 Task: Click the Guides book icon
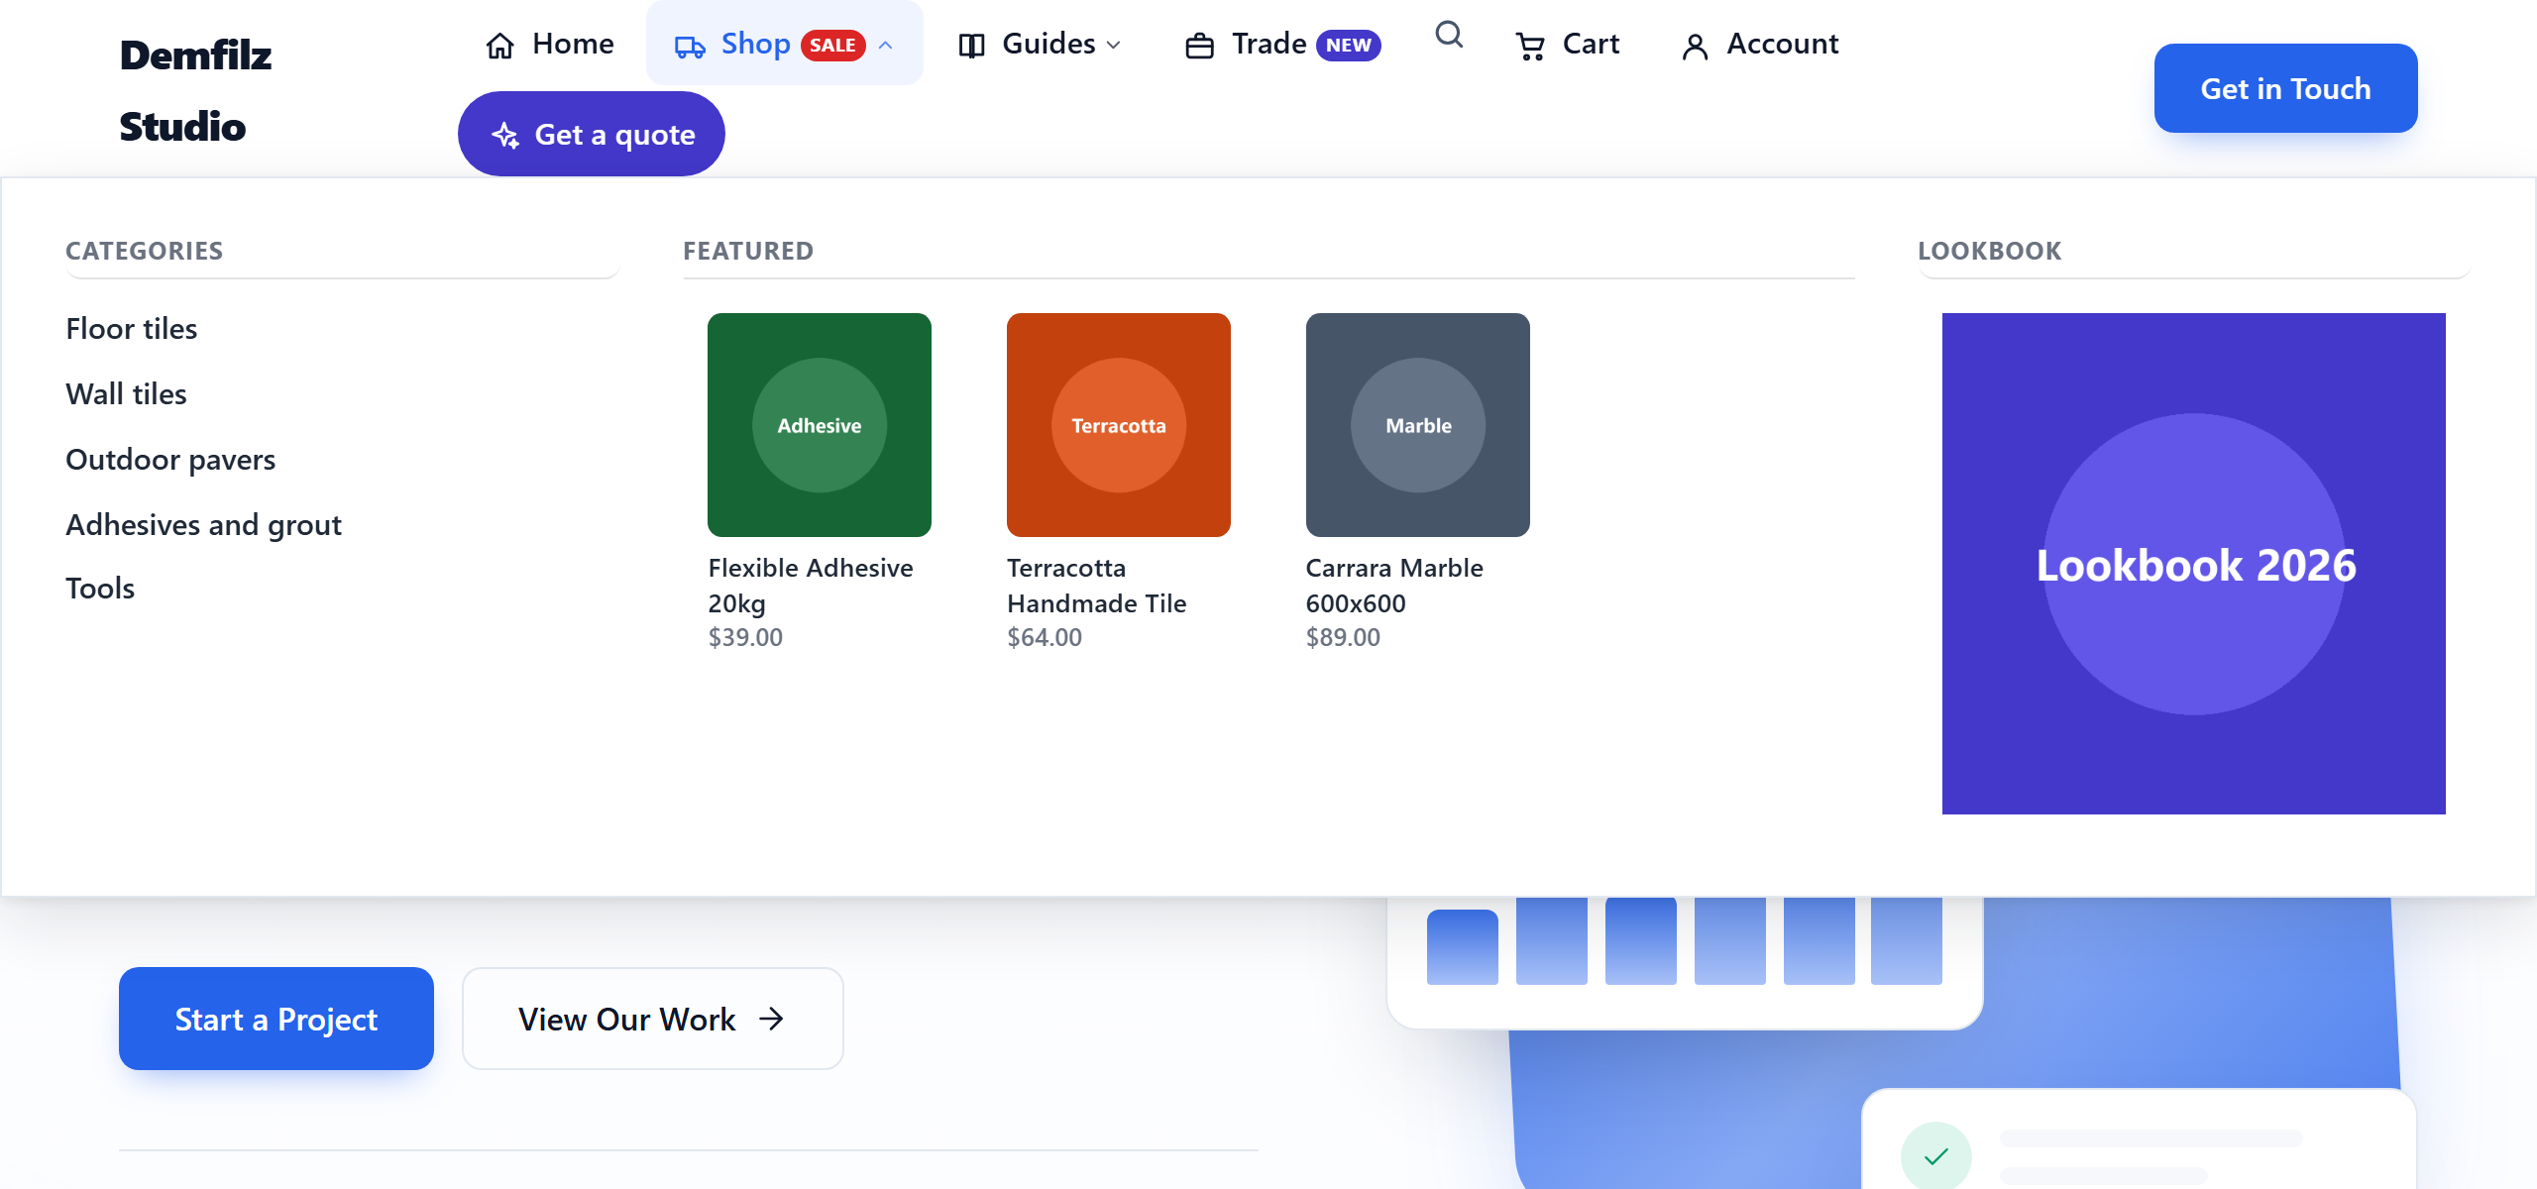point(971,46)
